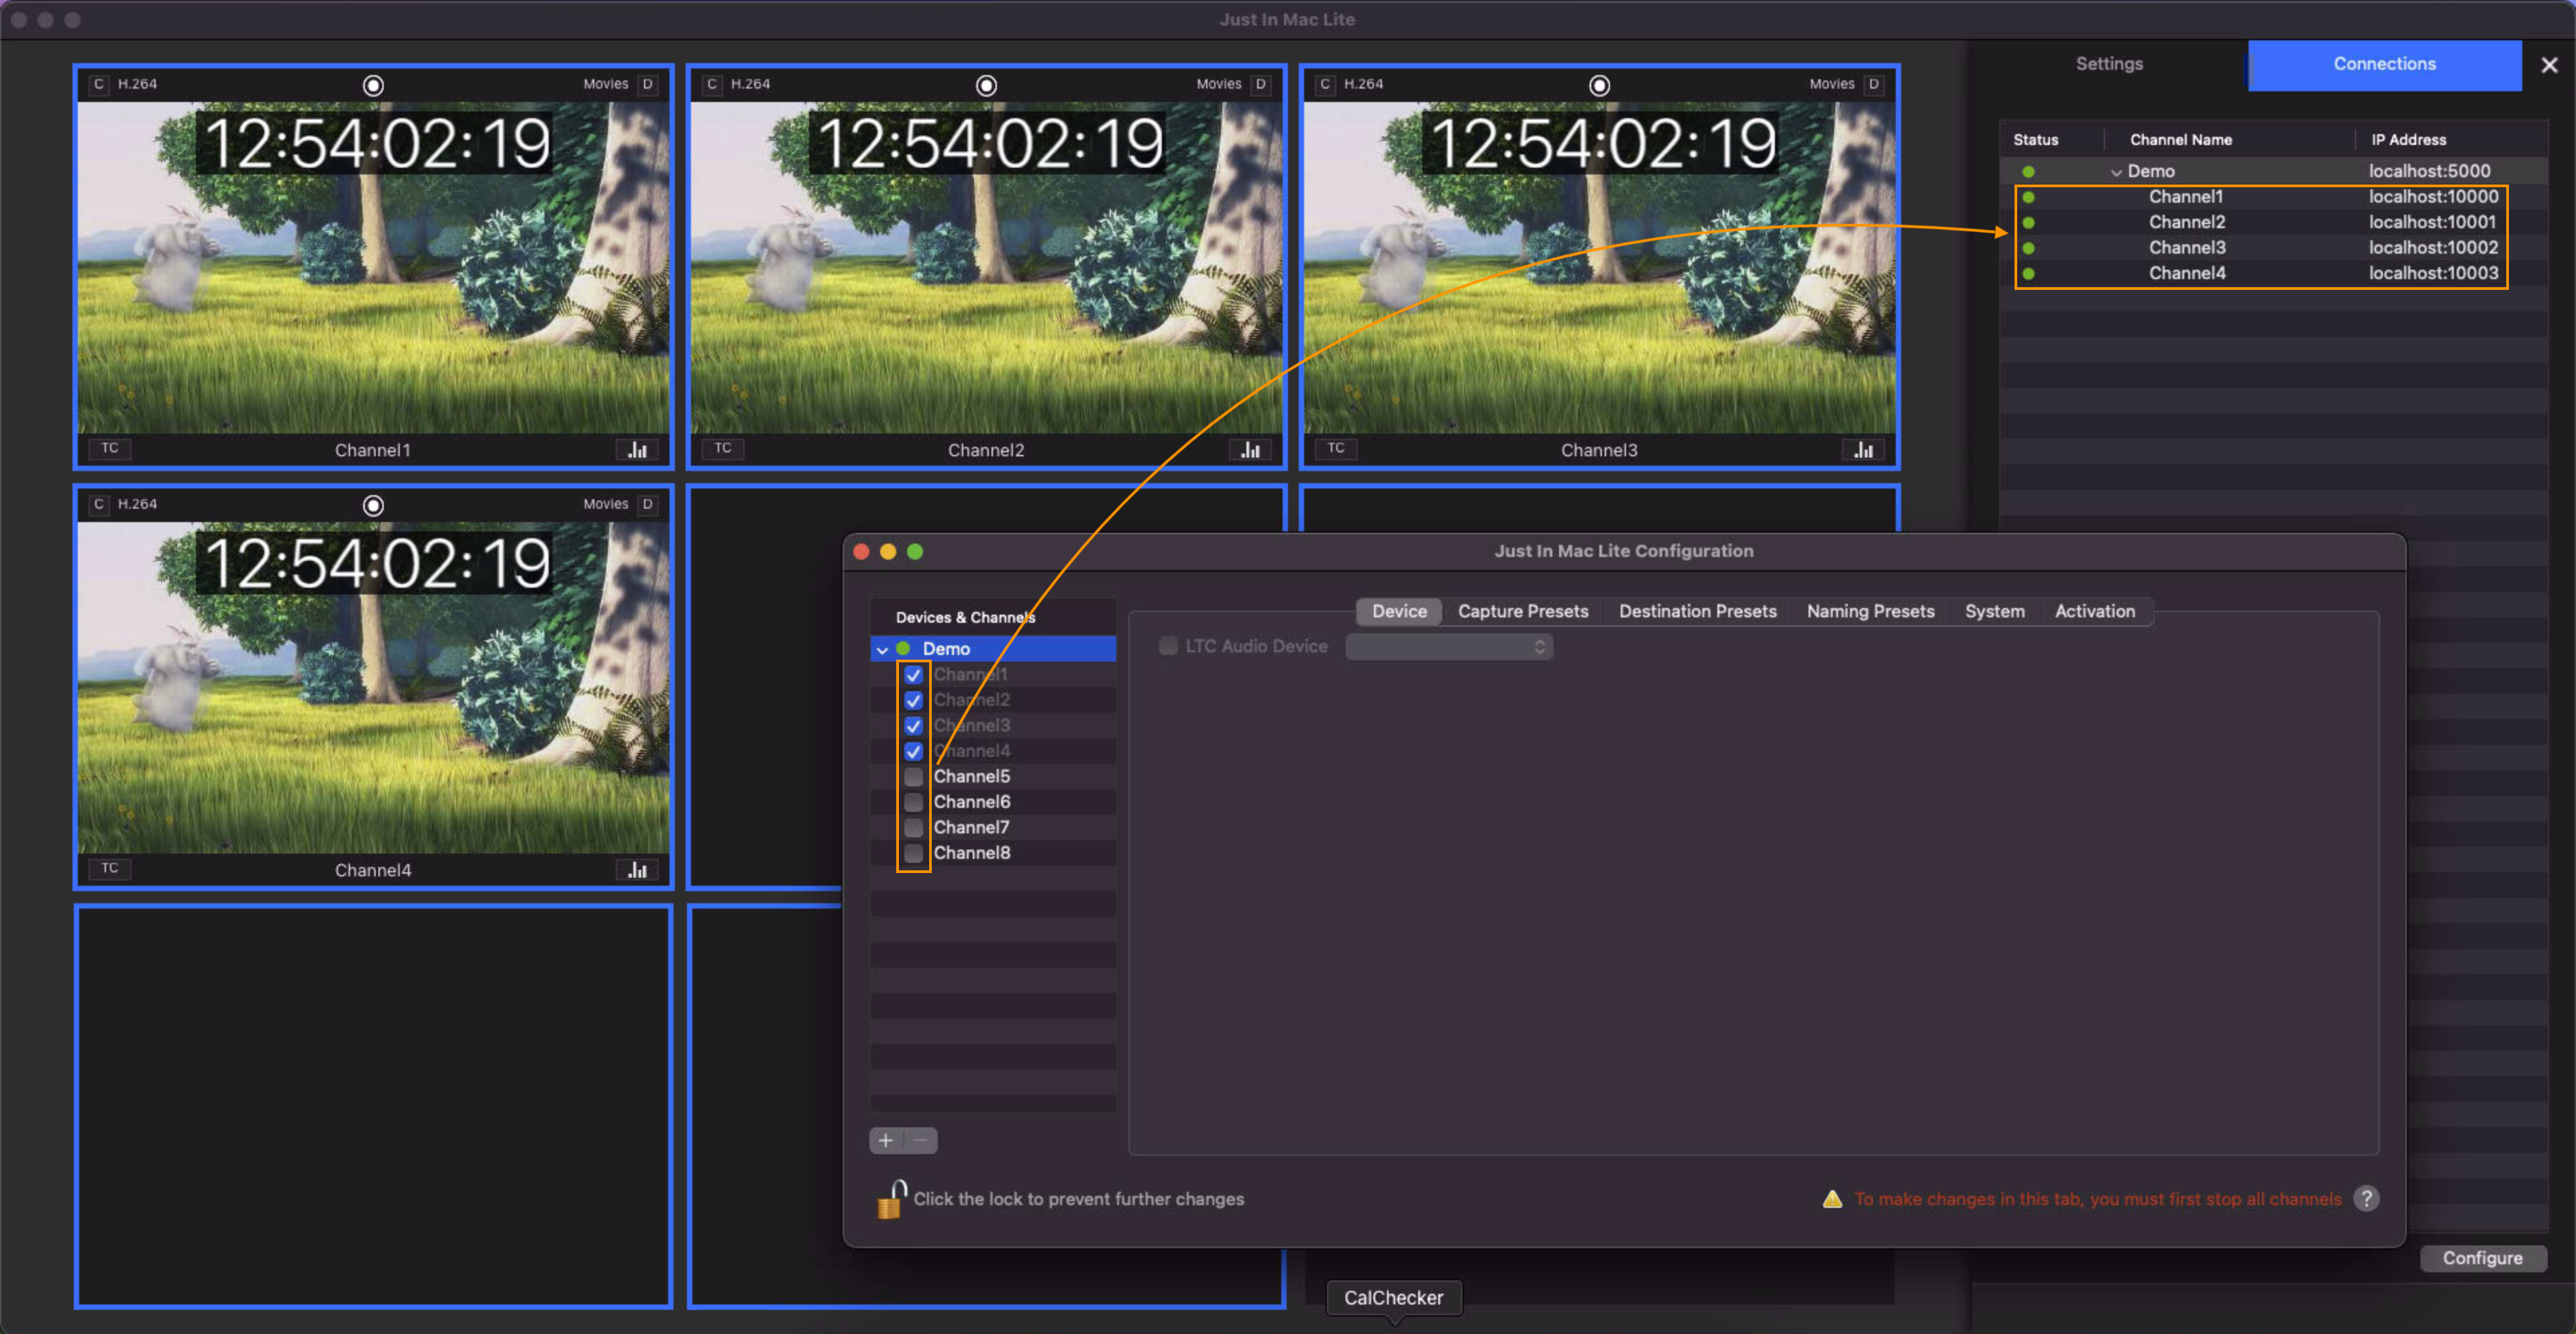Click the C icon on Channel4 viewer

tap(98, 504)
